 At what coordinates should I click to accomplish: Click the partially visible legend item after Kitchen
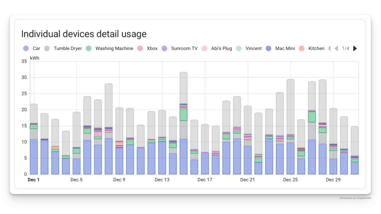(330, 48)
